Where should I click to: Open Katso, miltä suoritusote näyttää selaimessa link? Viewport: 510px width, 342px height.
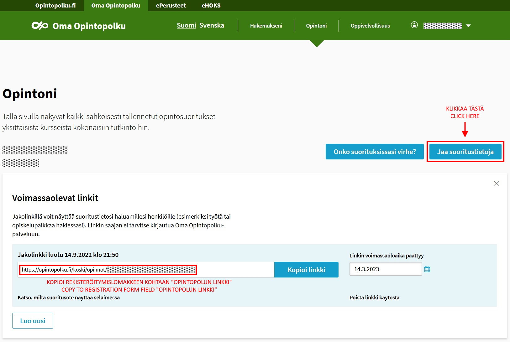coord(69,298)
